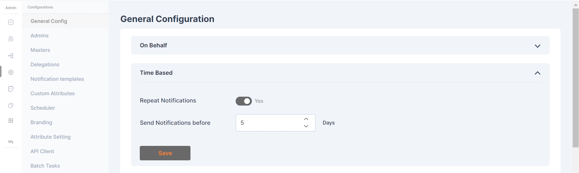Open the workflow hierarchy icon
Viewport: 579px width, 173px height.
pos(11,56)
